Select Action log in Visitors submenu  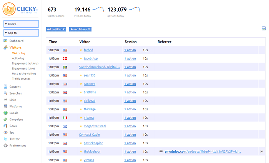coord(18,58)
